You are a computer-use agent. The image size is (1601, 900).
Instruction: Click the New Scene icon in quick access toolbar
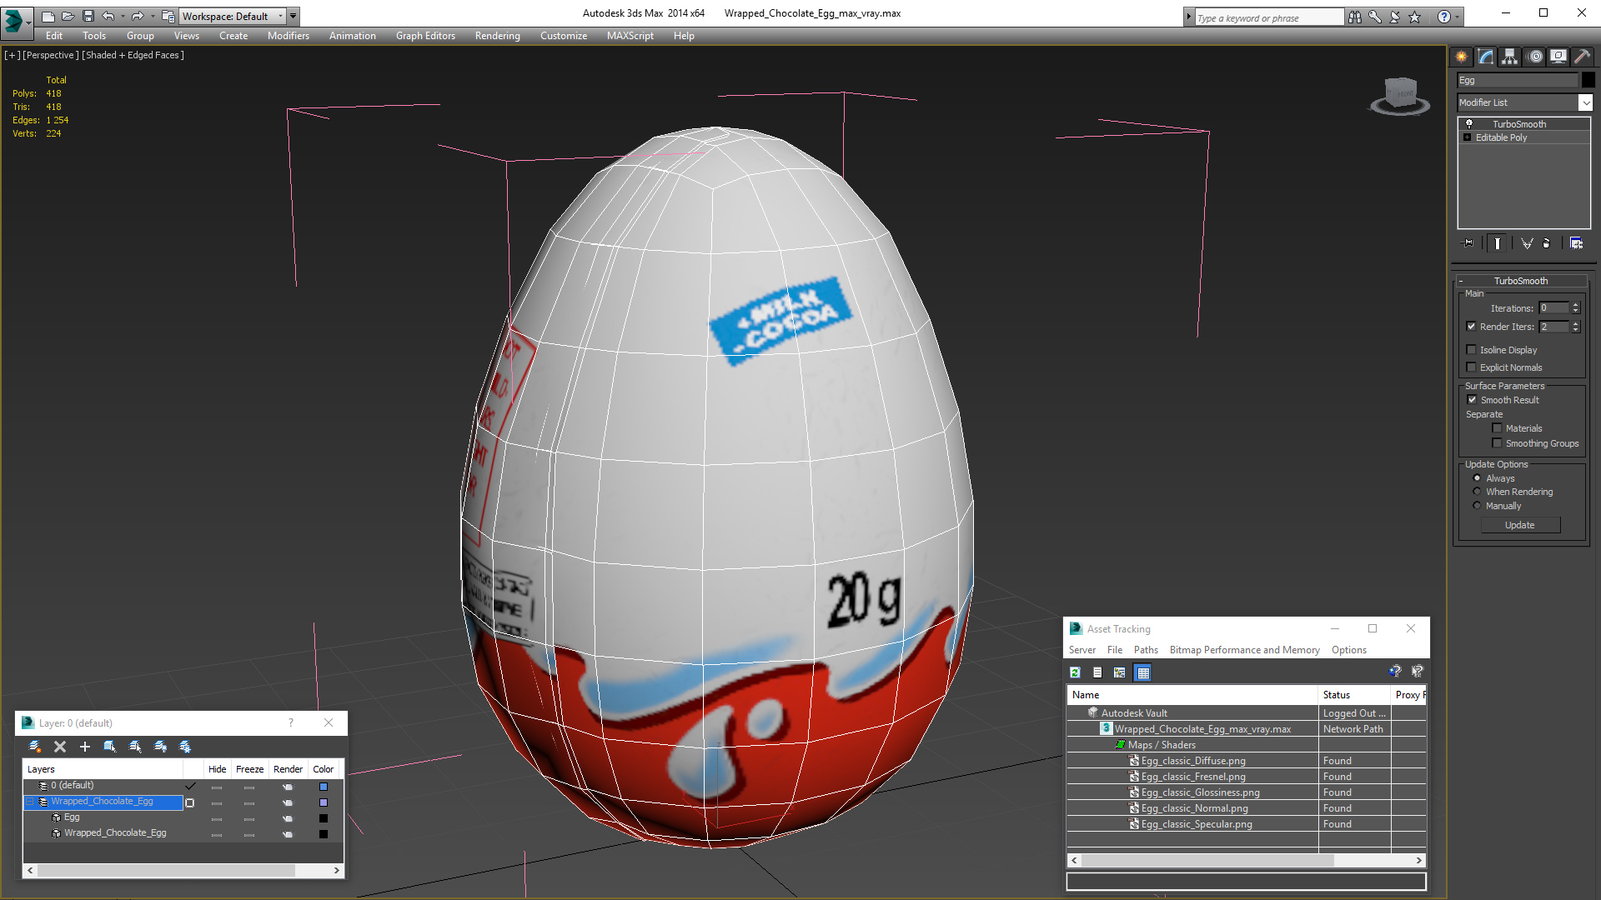click(48, 16)
